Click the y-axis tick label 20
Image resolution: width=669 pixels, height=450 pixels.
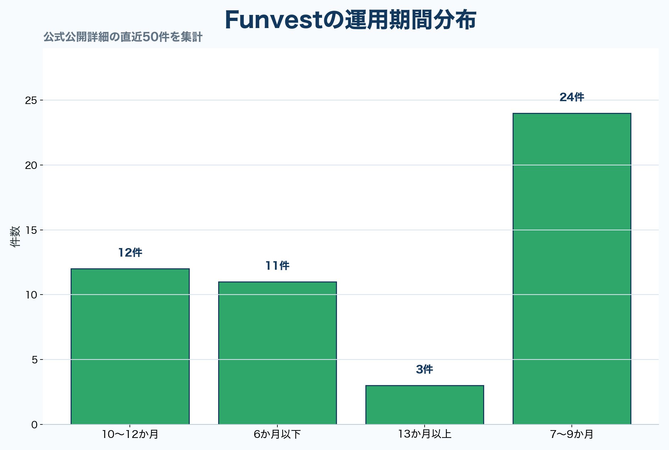coord(31,165)
